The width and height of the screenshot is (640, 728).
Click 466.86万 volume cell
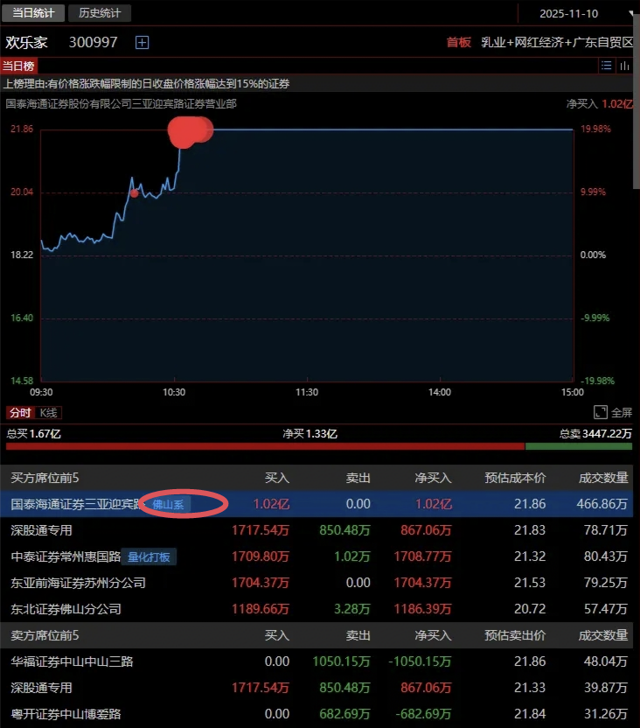[602, 504]
